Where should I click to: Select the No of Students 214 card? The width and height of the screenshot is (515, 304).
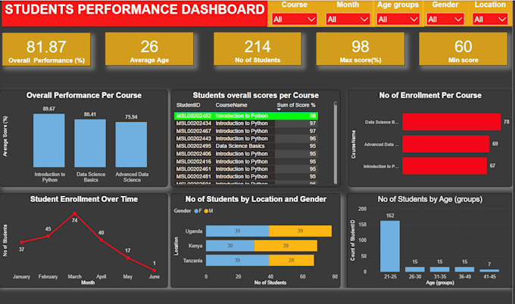[x=257, y=49]
